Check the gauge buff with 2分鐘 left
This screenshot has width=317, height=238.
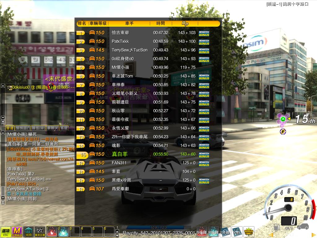[x=225, y=232]
